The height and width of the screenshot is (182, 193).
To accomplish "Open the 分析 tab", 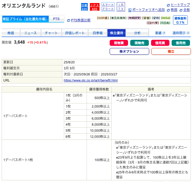I will (137, 33).
